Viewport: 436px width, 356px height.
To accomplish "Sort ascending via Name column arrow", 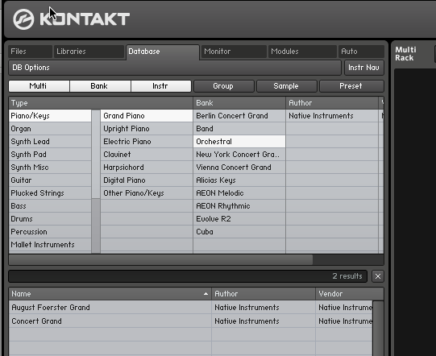I will [x=206, y=294].
